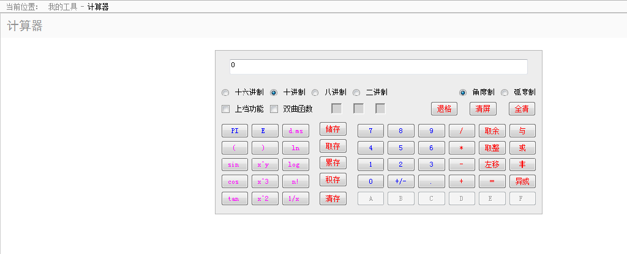Click the 清屏 clear screen button
627x254 pixels.
[483, 109]
